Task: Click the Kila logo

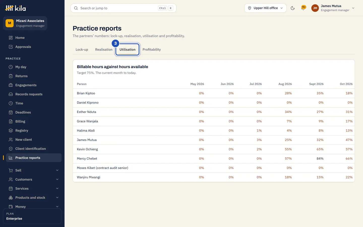Action: click(16, 8)
